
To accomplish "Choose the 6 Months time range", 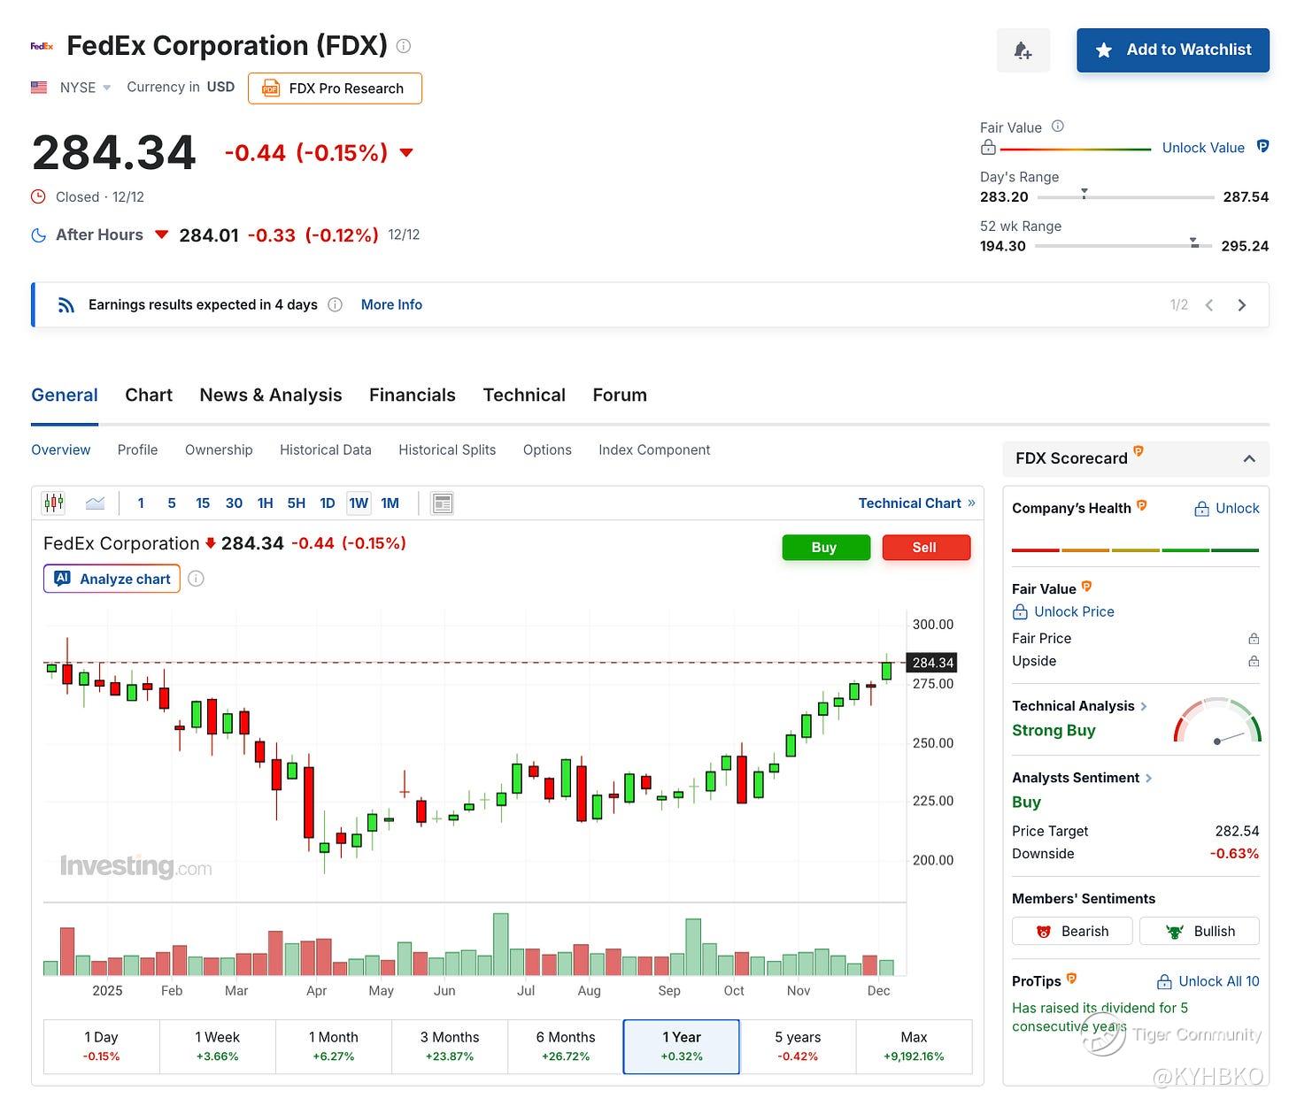I will point(566,1046).
